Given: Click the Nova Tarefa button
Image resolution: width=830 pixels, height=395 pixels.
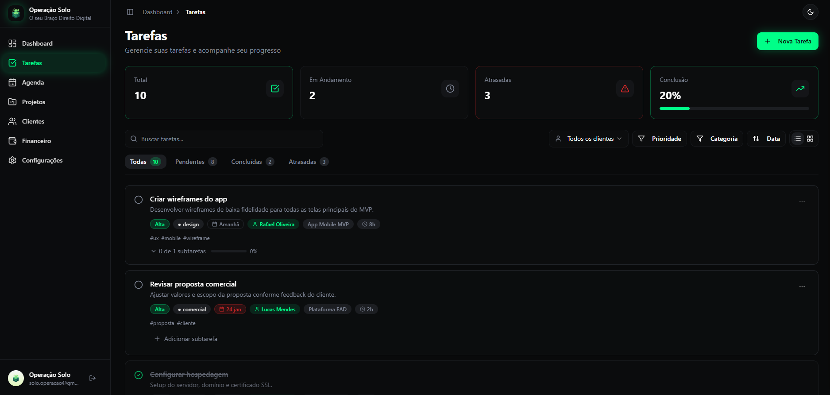Looking at the screenshot, I should [x=787, y=41].
